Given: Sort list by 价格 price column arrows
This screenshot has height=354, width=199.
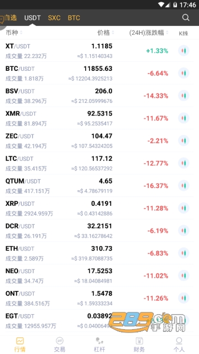Looking at the screenshot, I should 113,33.
